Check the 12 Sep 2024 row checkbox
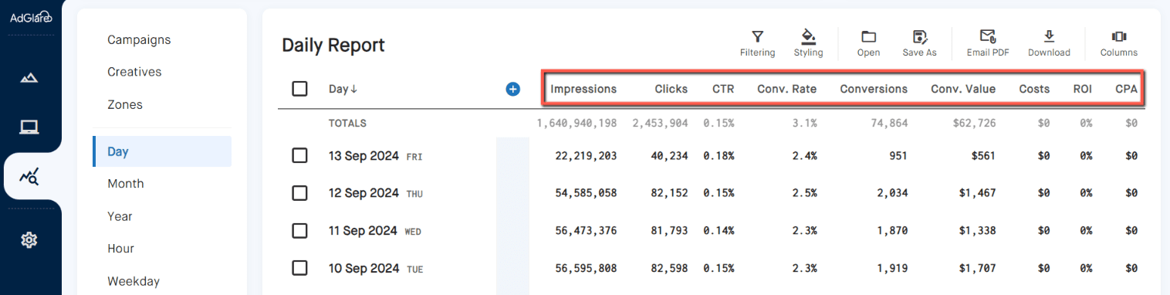The image size is (1170, 295). 299,193
